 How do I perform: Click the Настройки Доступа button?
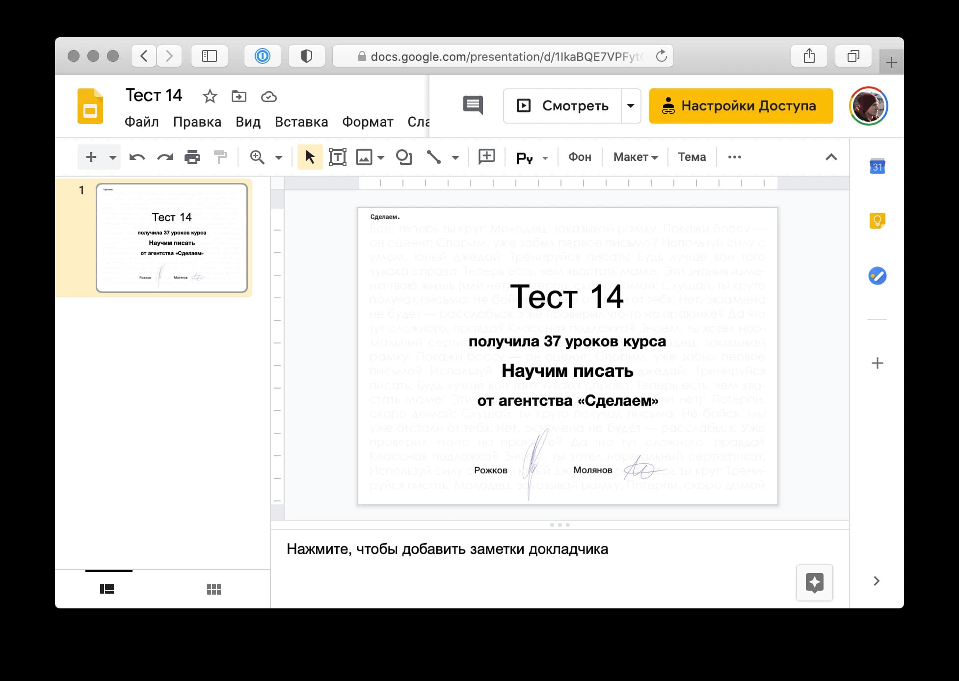741,105
